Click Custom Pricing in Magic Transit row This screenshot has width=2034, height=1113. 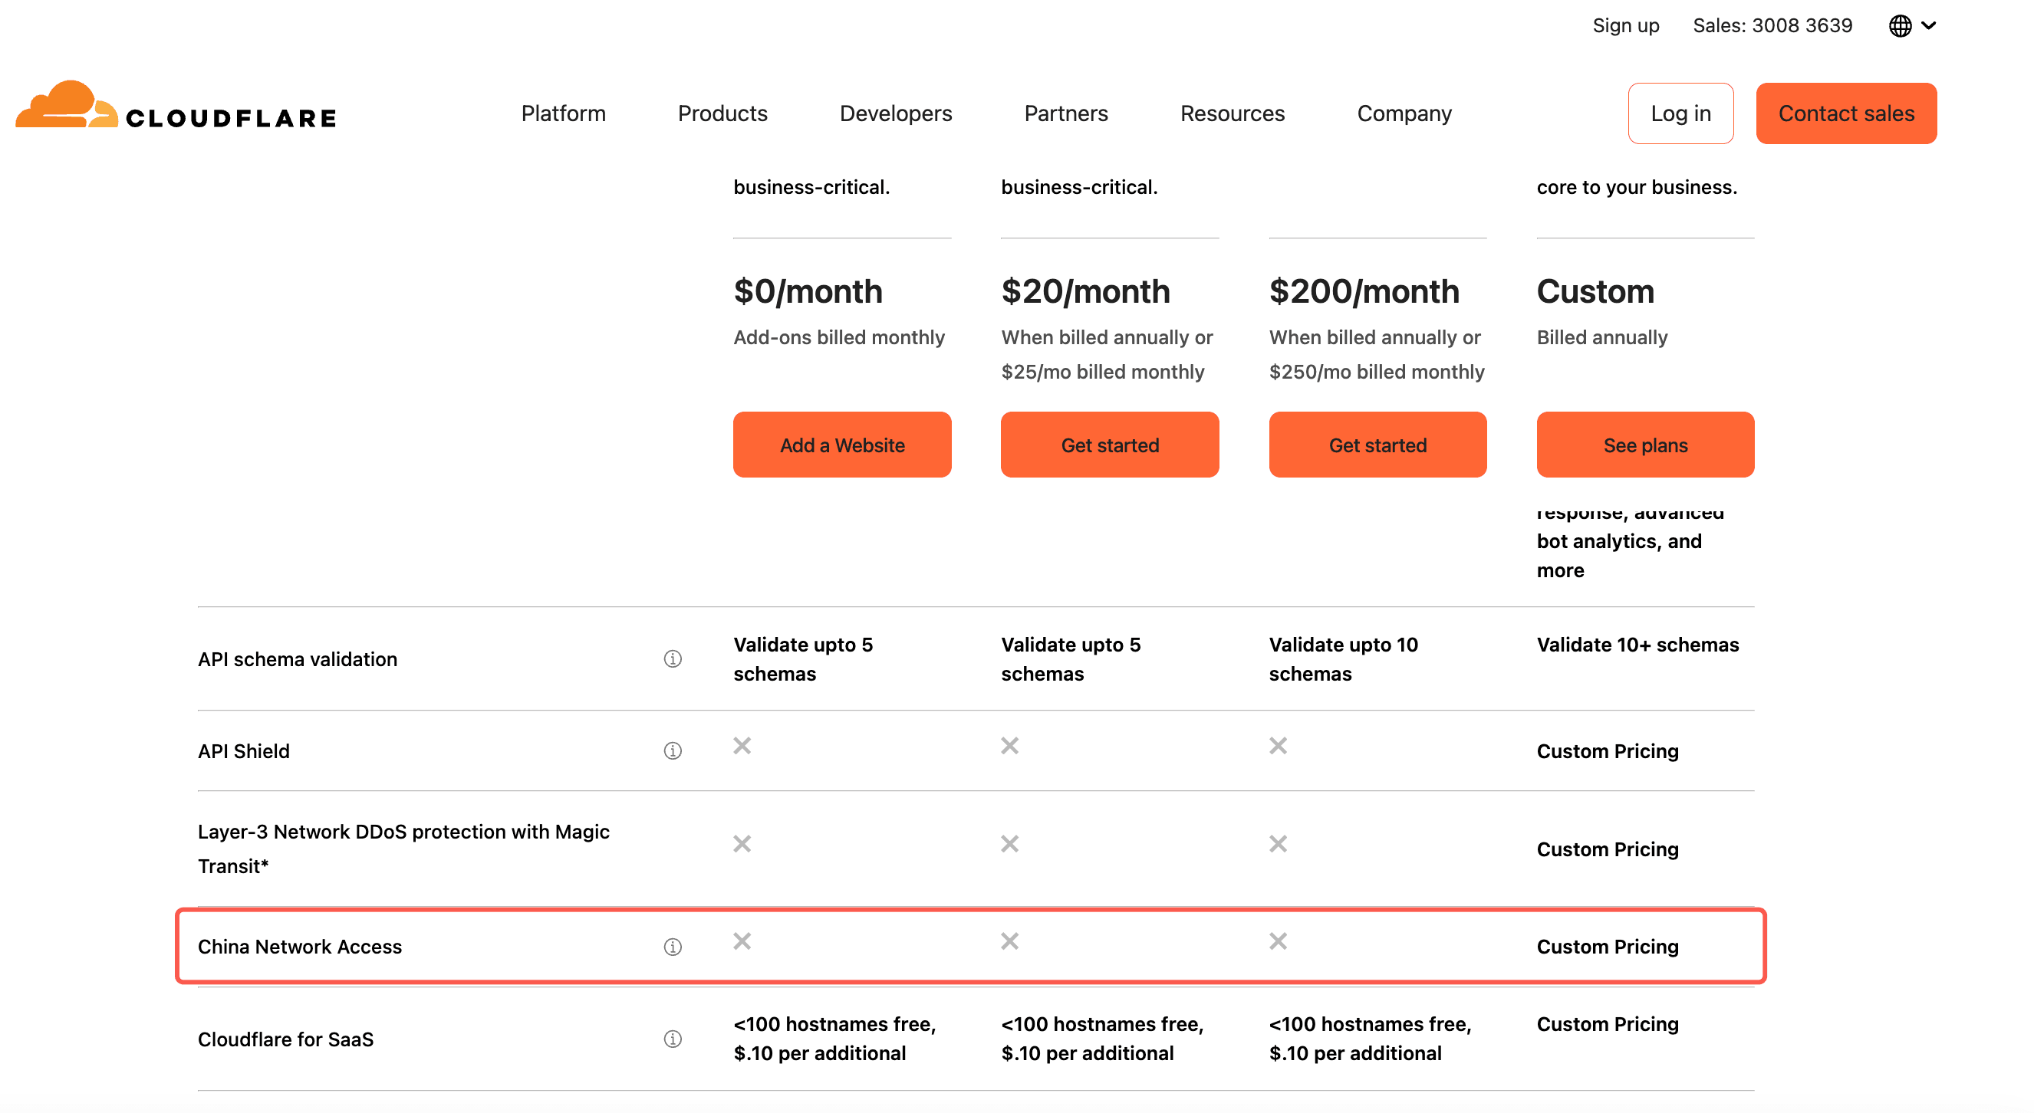pyautogui.click(x=1608, y=849)
